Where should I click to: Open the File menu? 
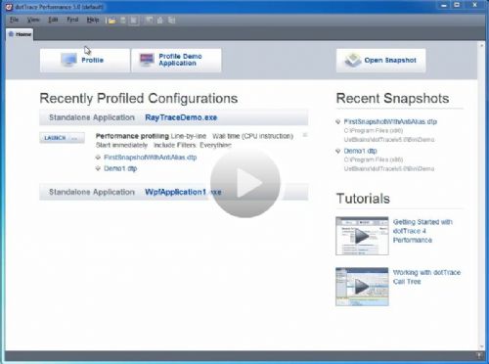tap(14, 20)
